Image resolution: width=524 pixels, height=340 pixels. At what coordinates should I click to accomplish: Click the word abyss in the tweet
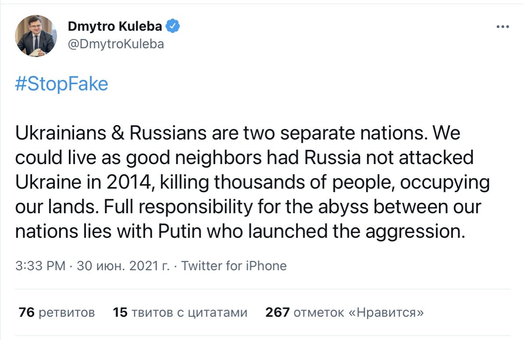[343, 207]
